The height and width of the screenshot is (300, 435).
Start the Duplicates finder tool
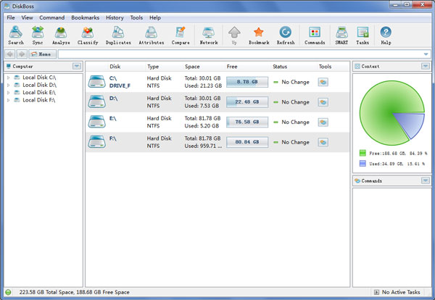(x=119, y=35)
